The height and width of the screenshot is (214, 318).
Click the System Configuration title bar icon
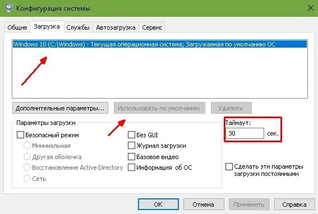[x=8, y=8]
